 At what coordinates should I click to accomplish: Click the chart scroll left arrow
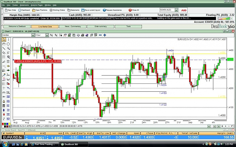coord(209,126)
